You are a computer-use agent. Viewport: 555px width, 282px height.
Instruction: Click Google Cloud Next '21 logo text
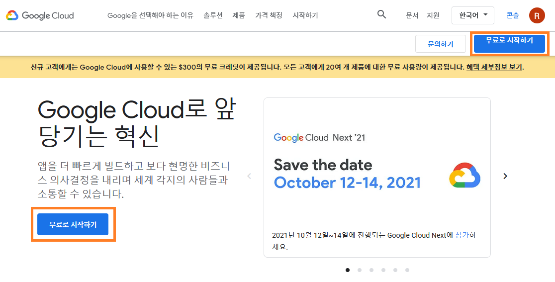(x=319, y=138)
